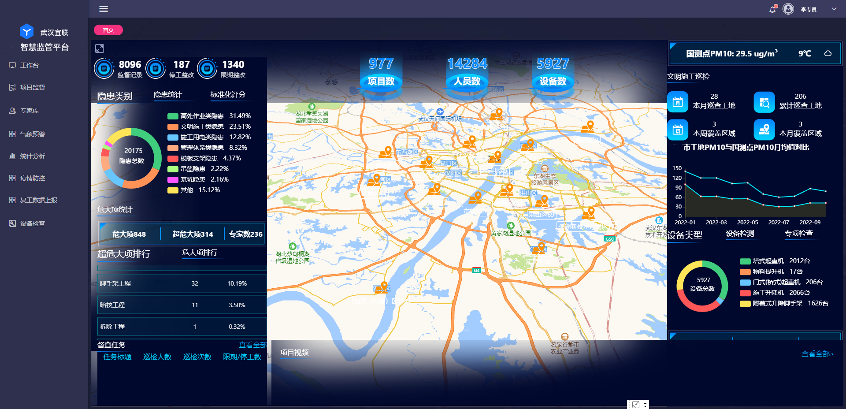The height and width of the screenshot is (409, 846).
Task: Select the 首页 tab pill
Action: (x=108, y=30)
